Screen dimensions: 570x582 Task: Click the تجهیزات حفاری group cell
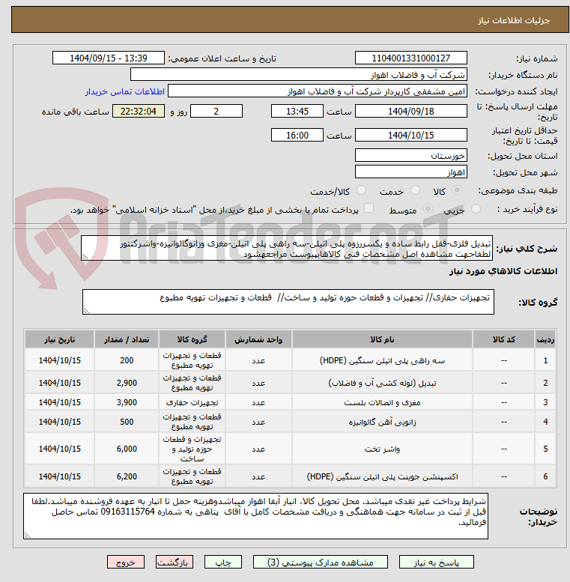192,402
